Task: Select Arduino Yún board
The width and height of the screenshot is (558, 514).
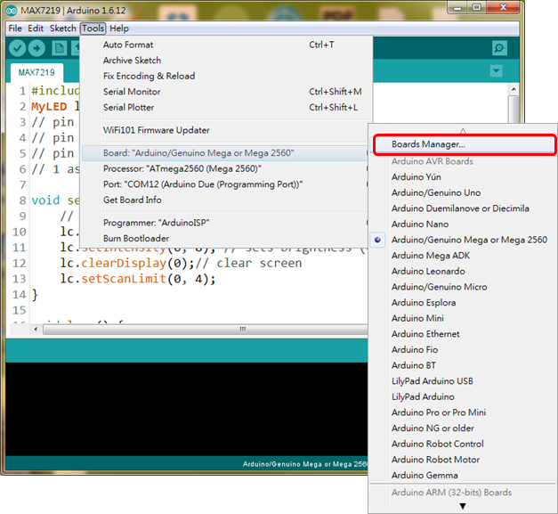Action: [x=463, y=177]
